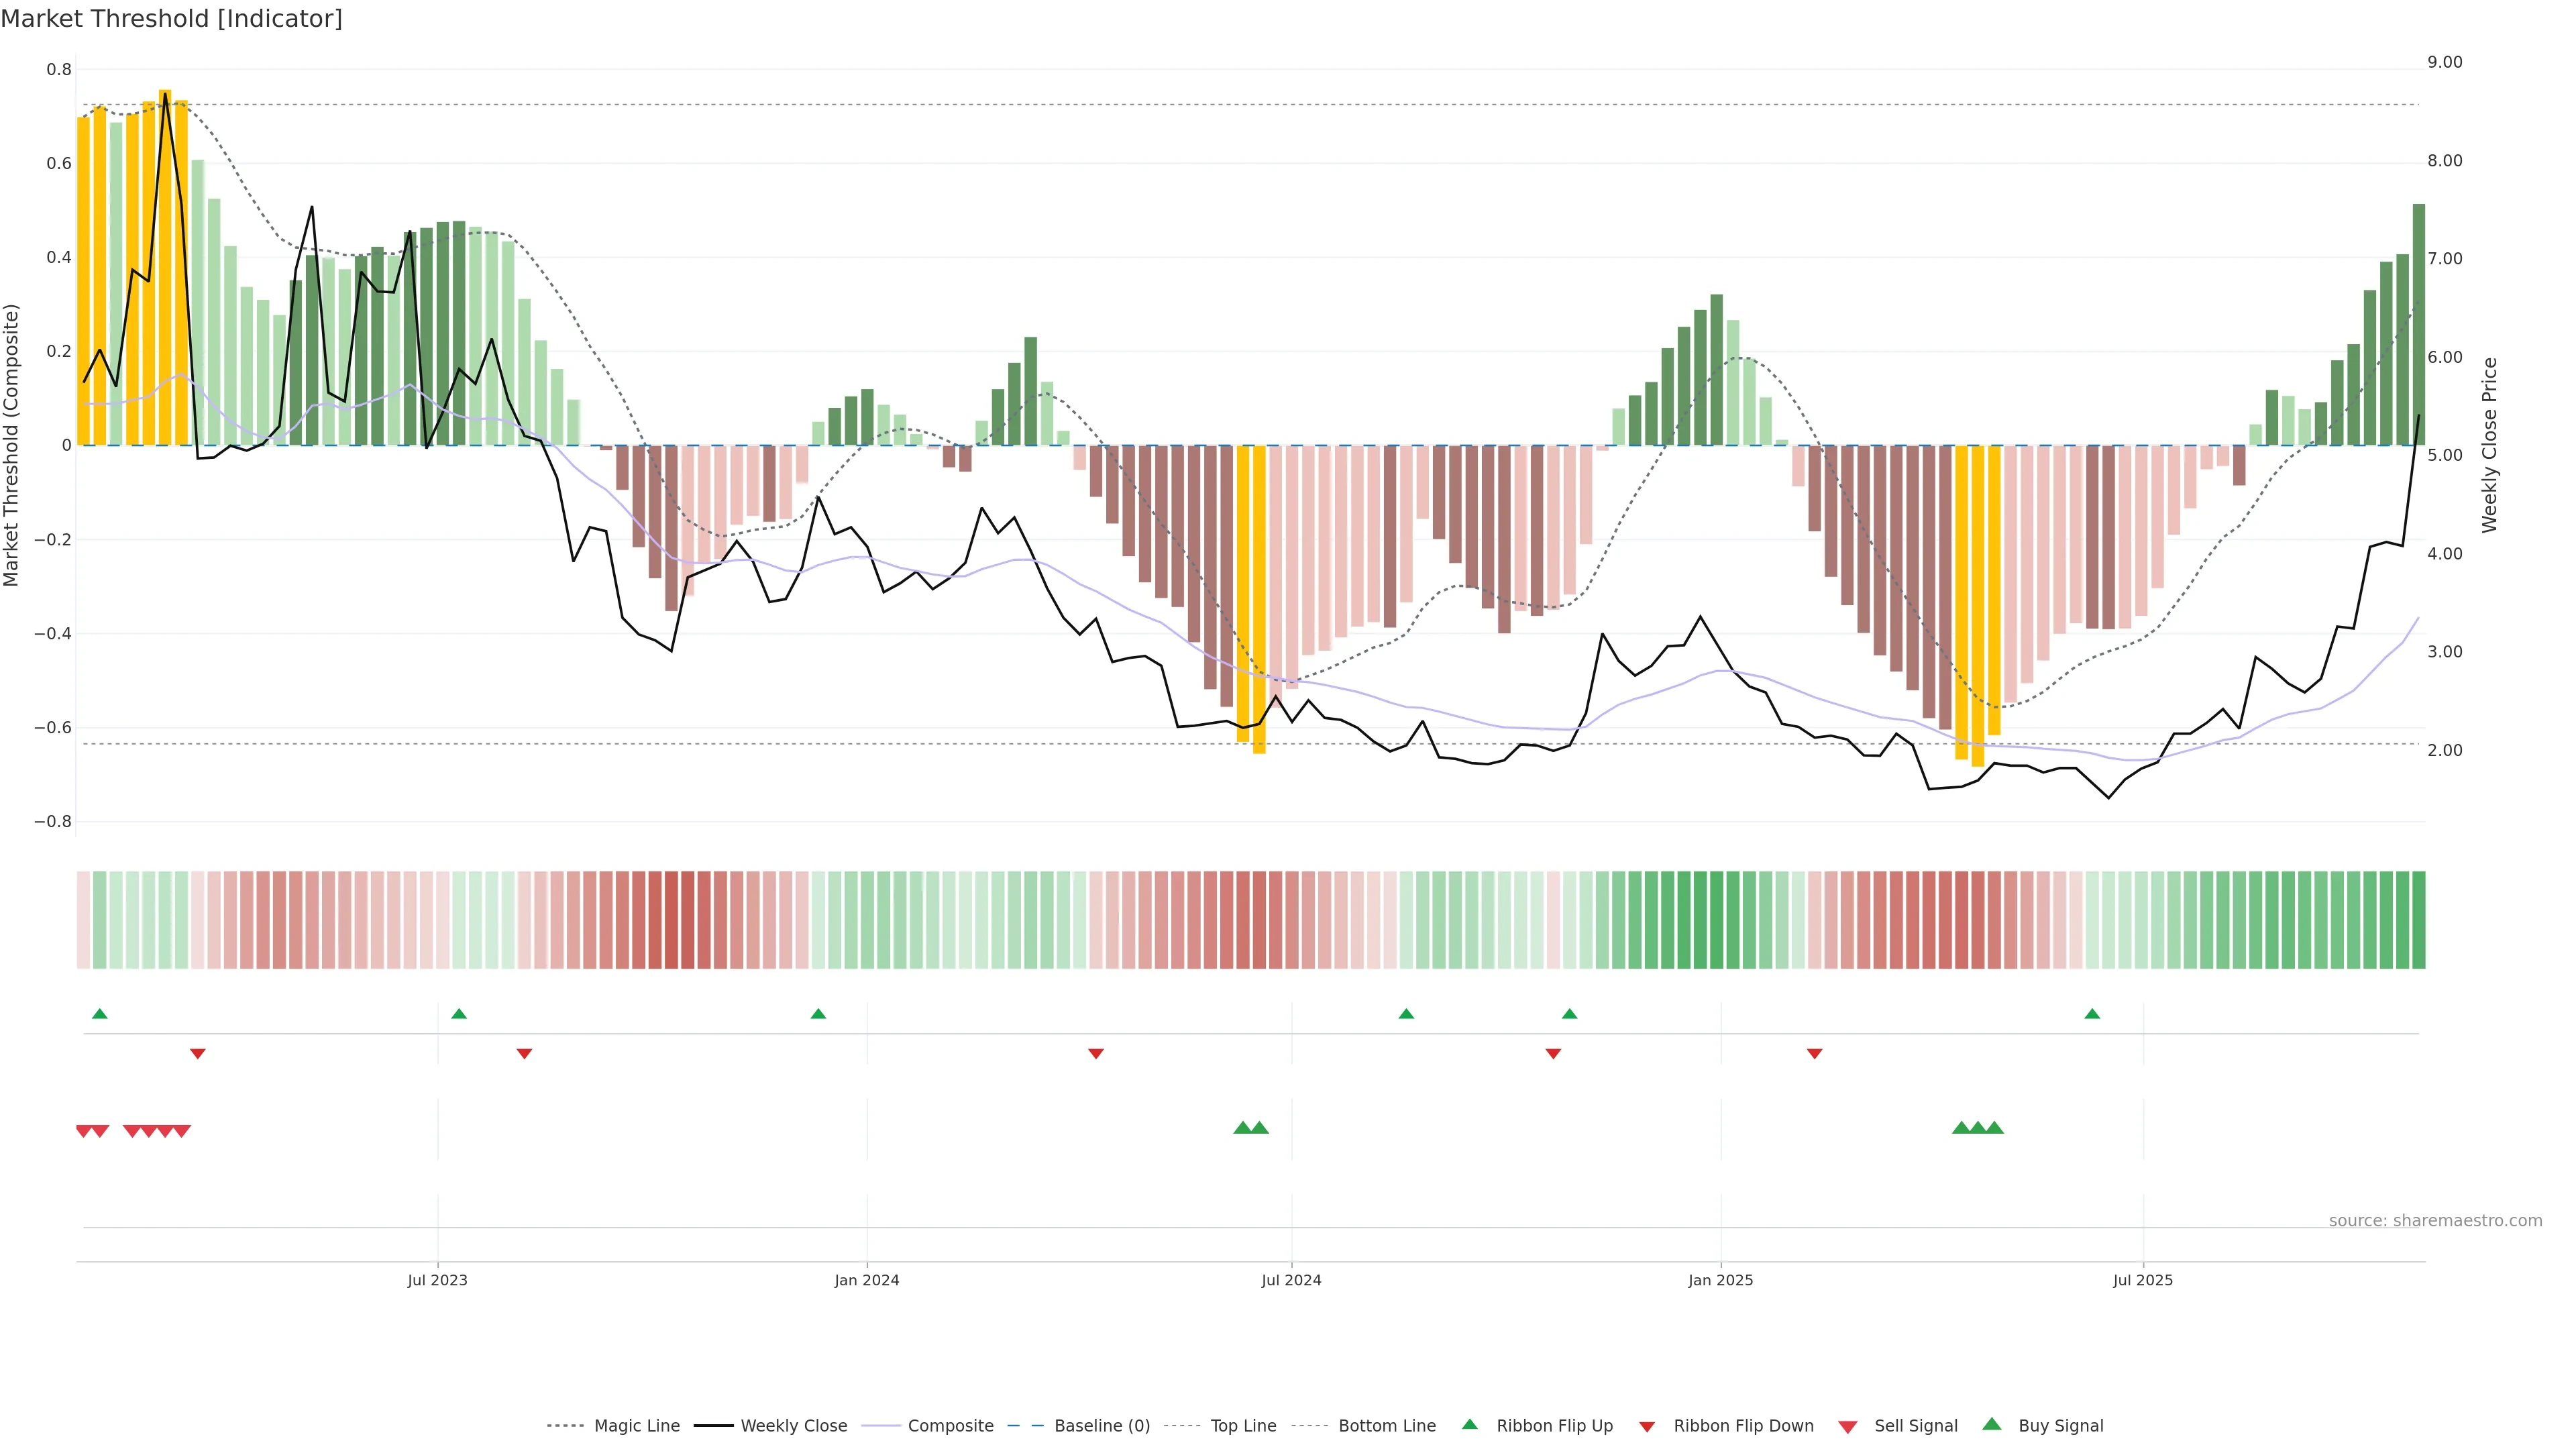Click the Jan 2025 x-axis label

click(1720, 1280)
